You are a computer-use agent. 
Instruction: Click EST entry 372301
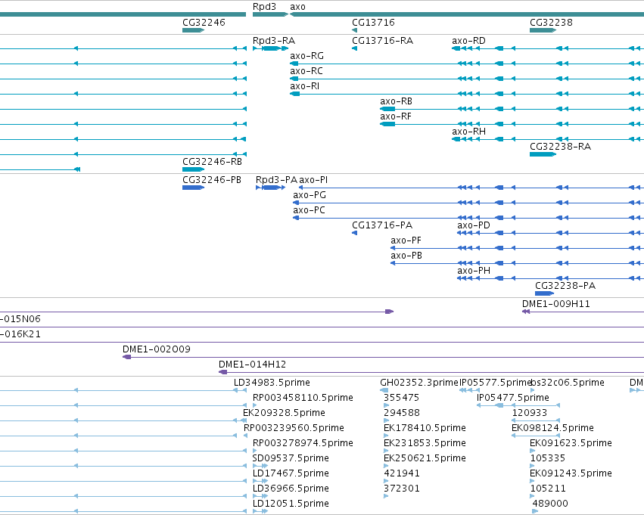(x=402, y=489)
